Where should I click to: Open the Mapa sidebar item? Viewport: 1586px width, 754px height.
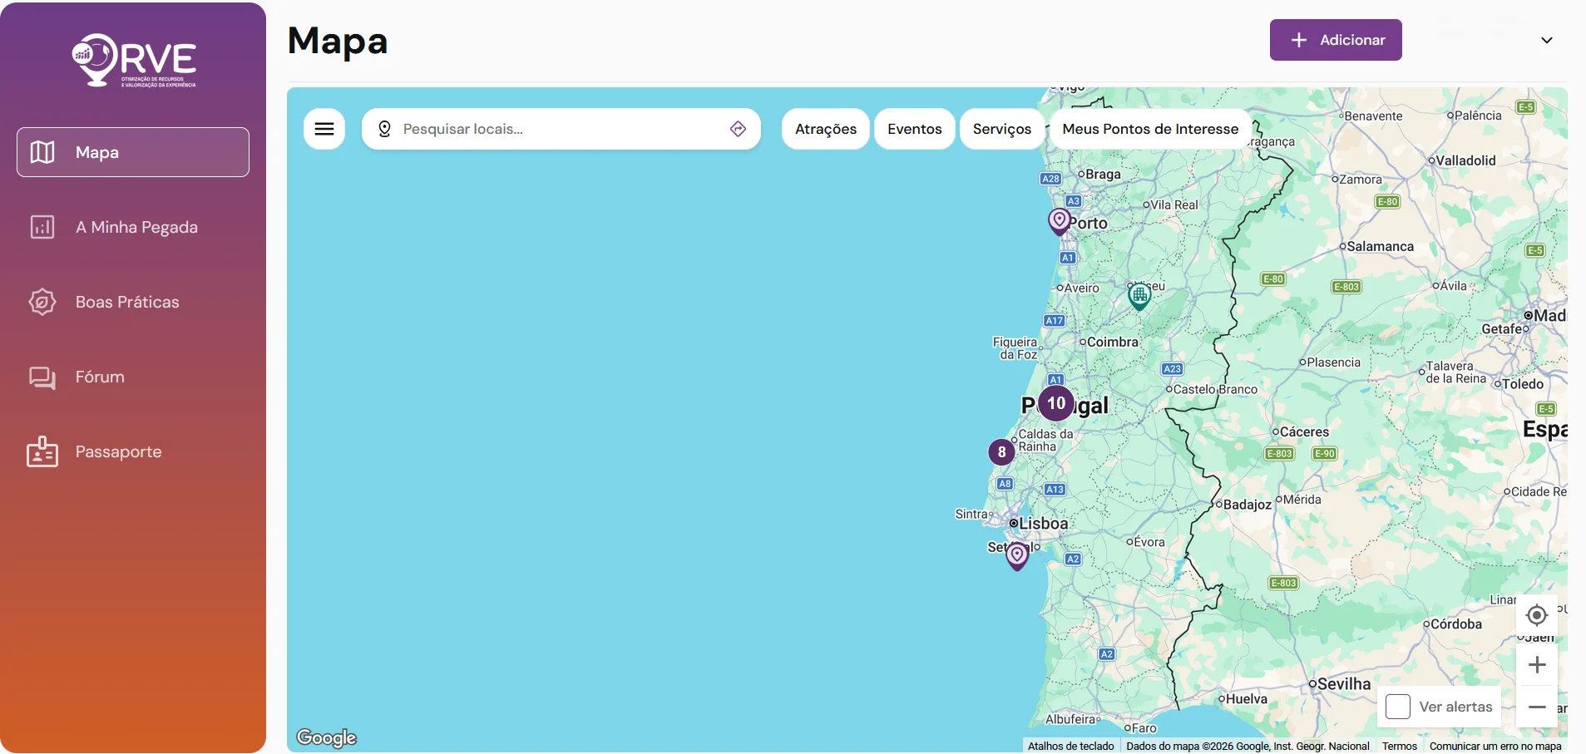coord(133,152)
